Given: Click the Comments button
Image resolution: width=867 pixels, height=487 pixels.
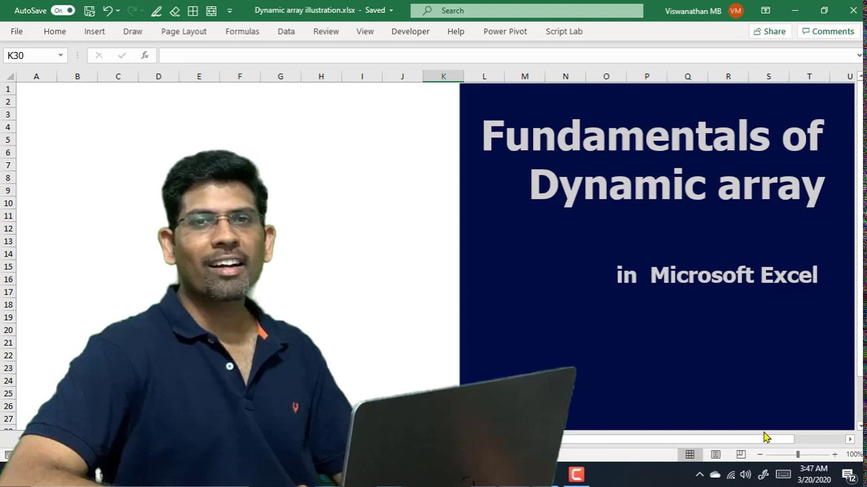Looking at the screenshot, I should 827,31.
